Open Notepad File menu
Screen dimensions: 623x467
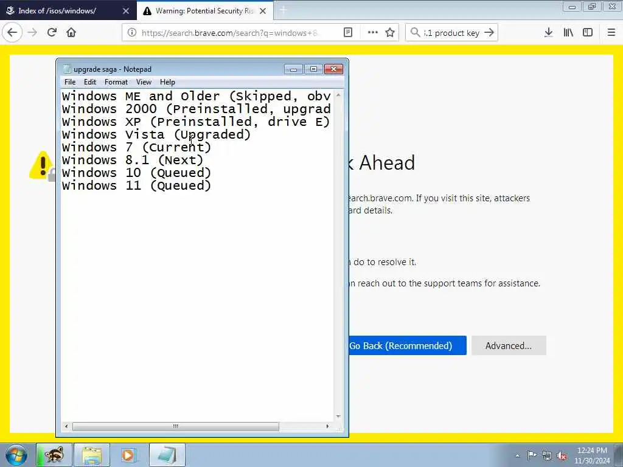(x=70, y=82)
